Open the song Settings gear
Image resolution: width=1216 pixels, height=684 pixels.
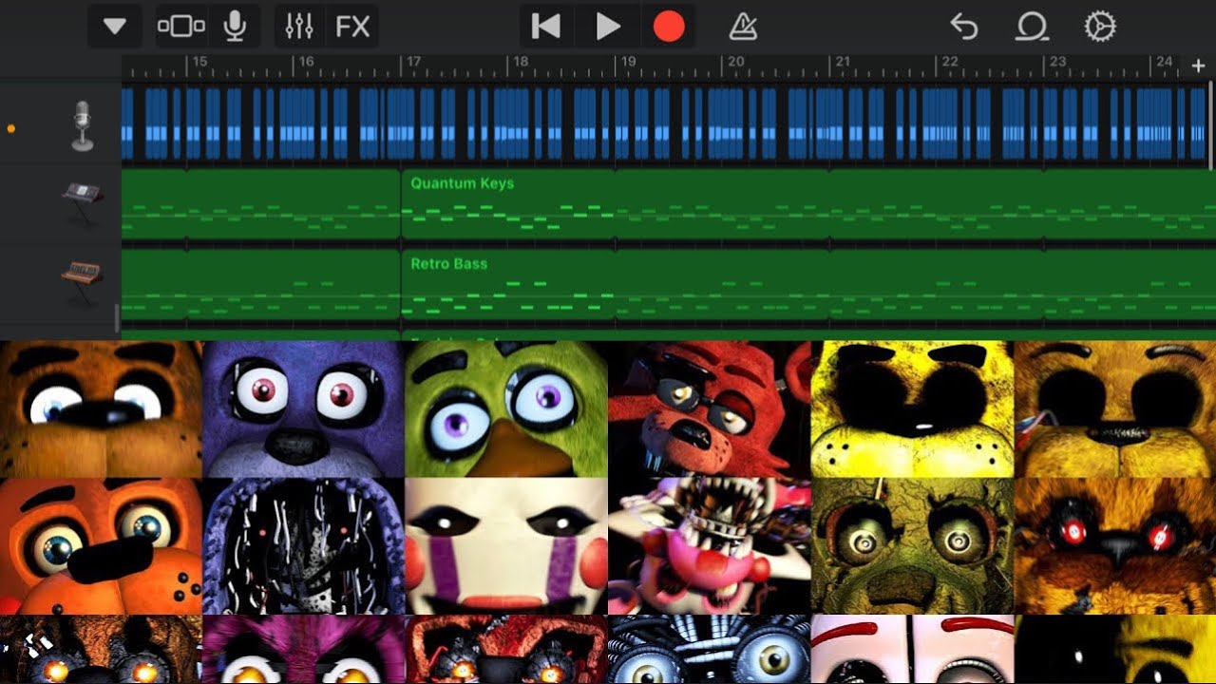tap(1099, 28)
